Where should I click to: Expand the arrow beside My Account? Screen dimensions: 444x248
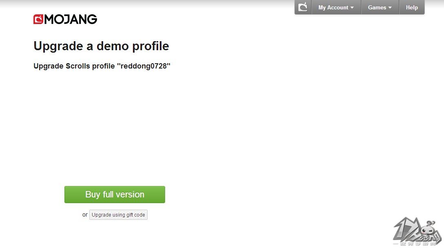click(352, 8)
